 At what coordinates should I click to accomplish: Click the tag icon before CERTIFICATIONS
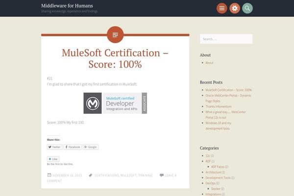coord(91,175)
